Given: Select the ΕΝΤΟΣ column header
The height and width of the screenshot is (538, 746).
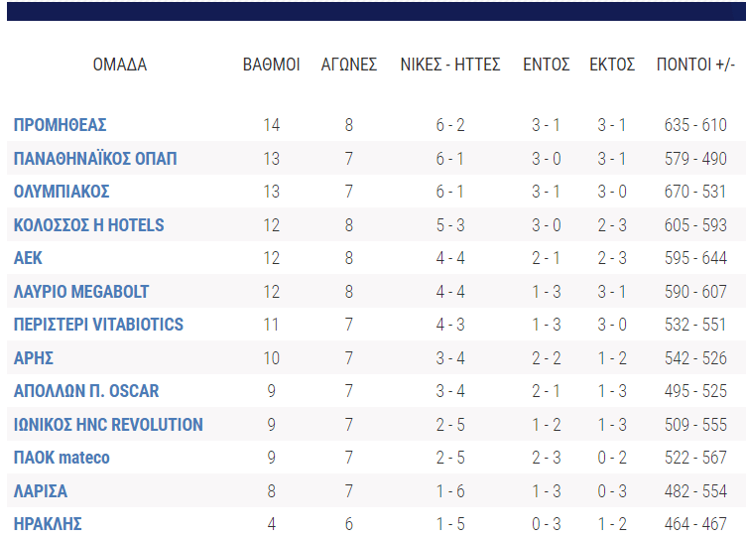Looking at the screenshot, I should point(546,66).
